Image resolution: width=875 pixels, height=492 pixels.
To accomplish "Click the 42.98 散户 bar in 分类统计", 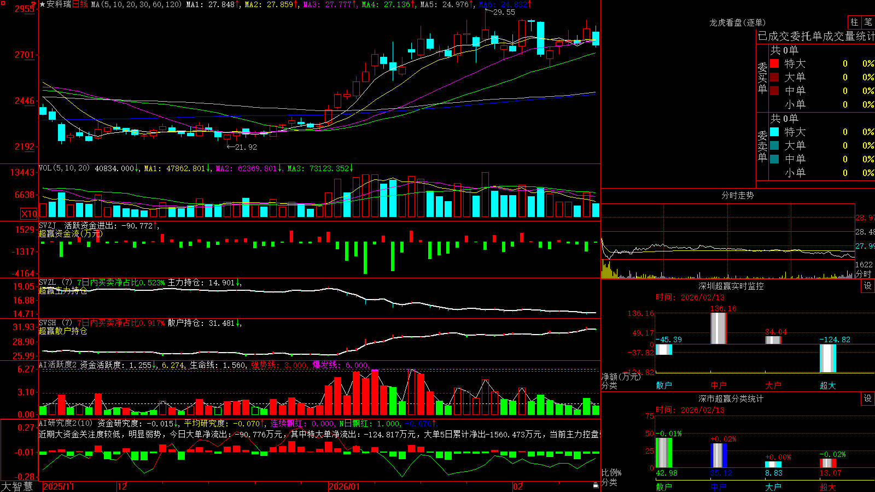I will click(664, 453).
